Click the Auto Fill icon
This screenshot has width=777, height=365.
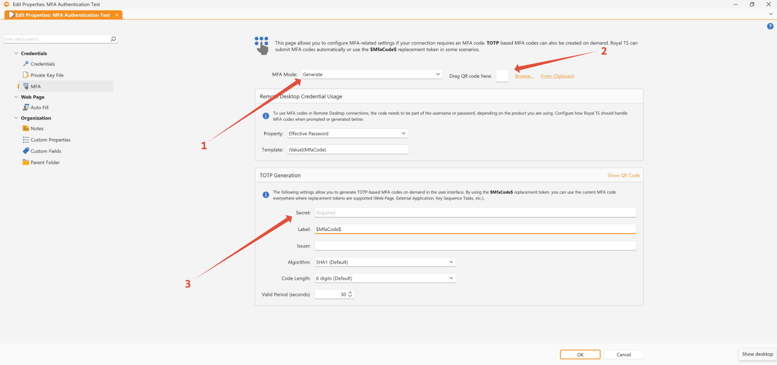(26, 107)
